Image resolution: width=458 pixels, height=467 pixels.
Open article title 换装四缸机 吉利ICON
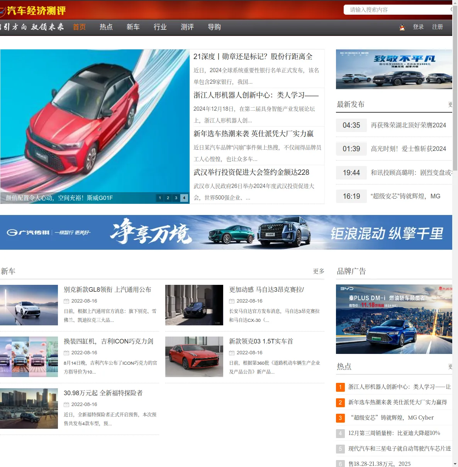(109, 341)
